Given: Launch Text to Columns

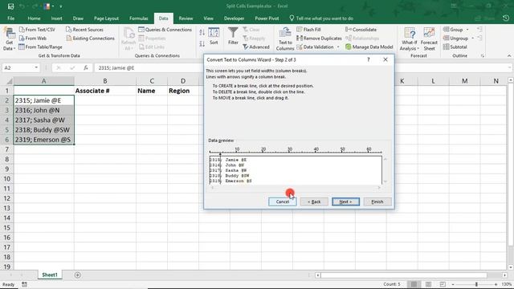Looking at the screenshot, I should (x=285, y=39).
